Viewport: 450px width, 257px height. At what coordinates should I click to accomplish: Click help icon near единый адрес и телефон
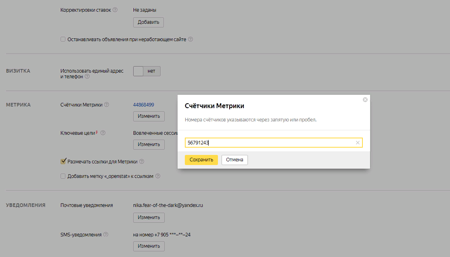click(x=87, y=76)
